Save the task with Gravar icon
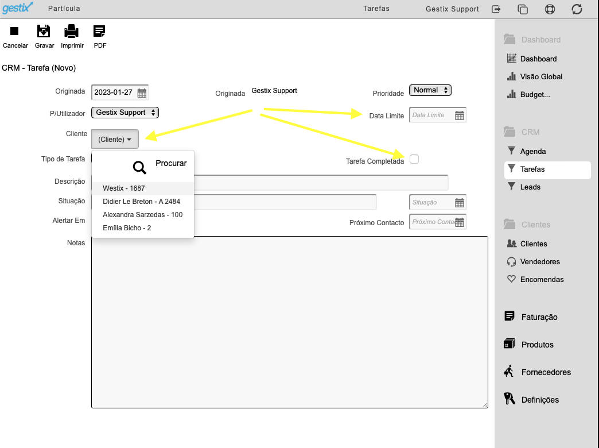This screenshot has height=448, width=599. click(x=44, y=31)
